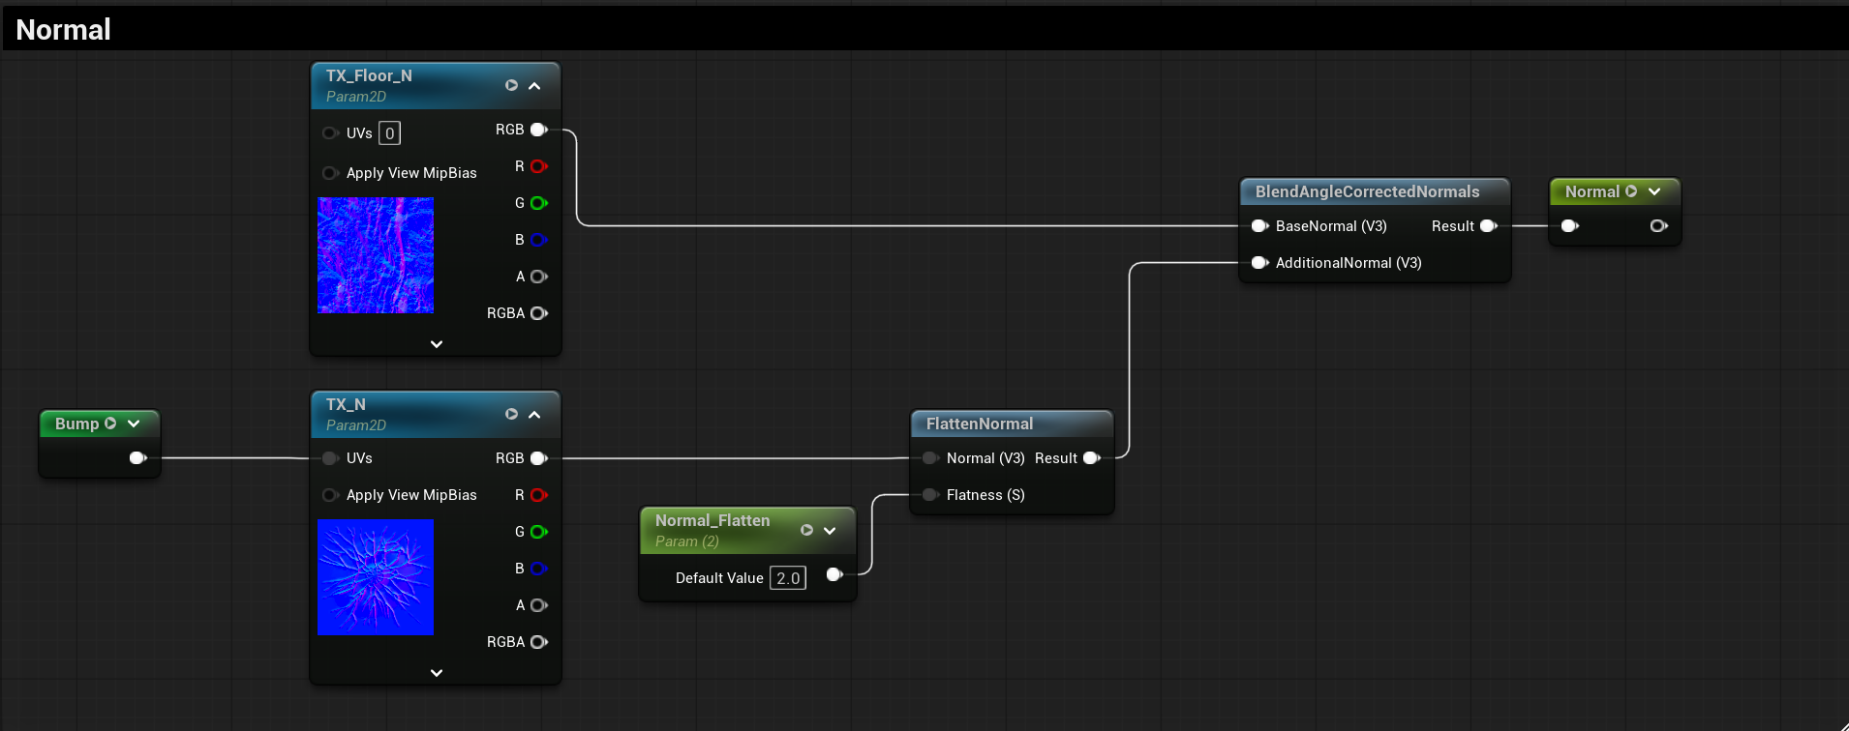1849x731 pixels.
Task: Click the UVs input pin on TX_Floor_N
Action: point(330,133)
